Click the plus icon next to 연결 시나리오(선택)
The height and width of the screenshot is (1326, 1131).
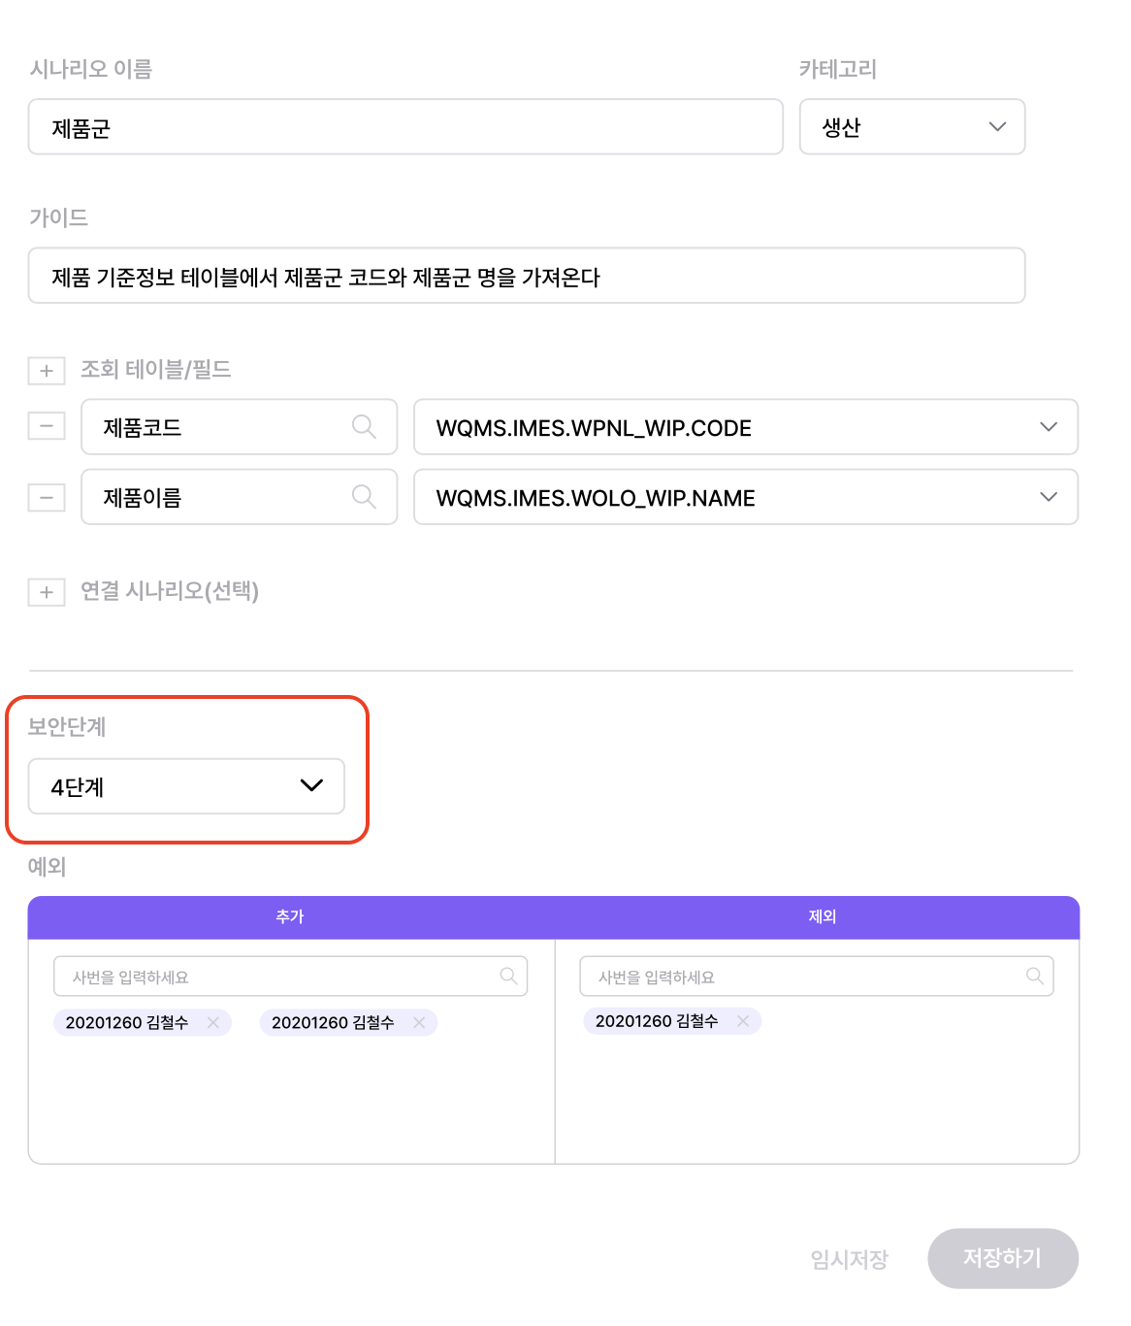[46, 591]
